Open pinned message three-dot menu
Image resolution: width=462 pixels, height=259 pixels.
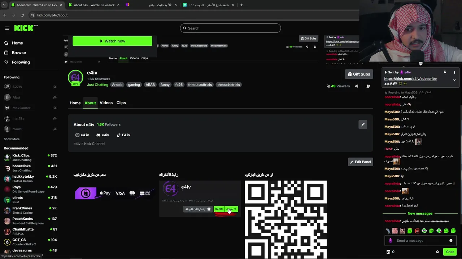(x=454, y=72)
